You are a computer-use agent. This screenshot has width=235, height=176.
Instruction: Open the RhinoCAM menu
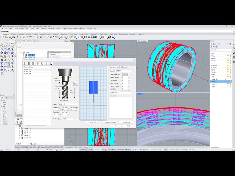tap(79, 29)
